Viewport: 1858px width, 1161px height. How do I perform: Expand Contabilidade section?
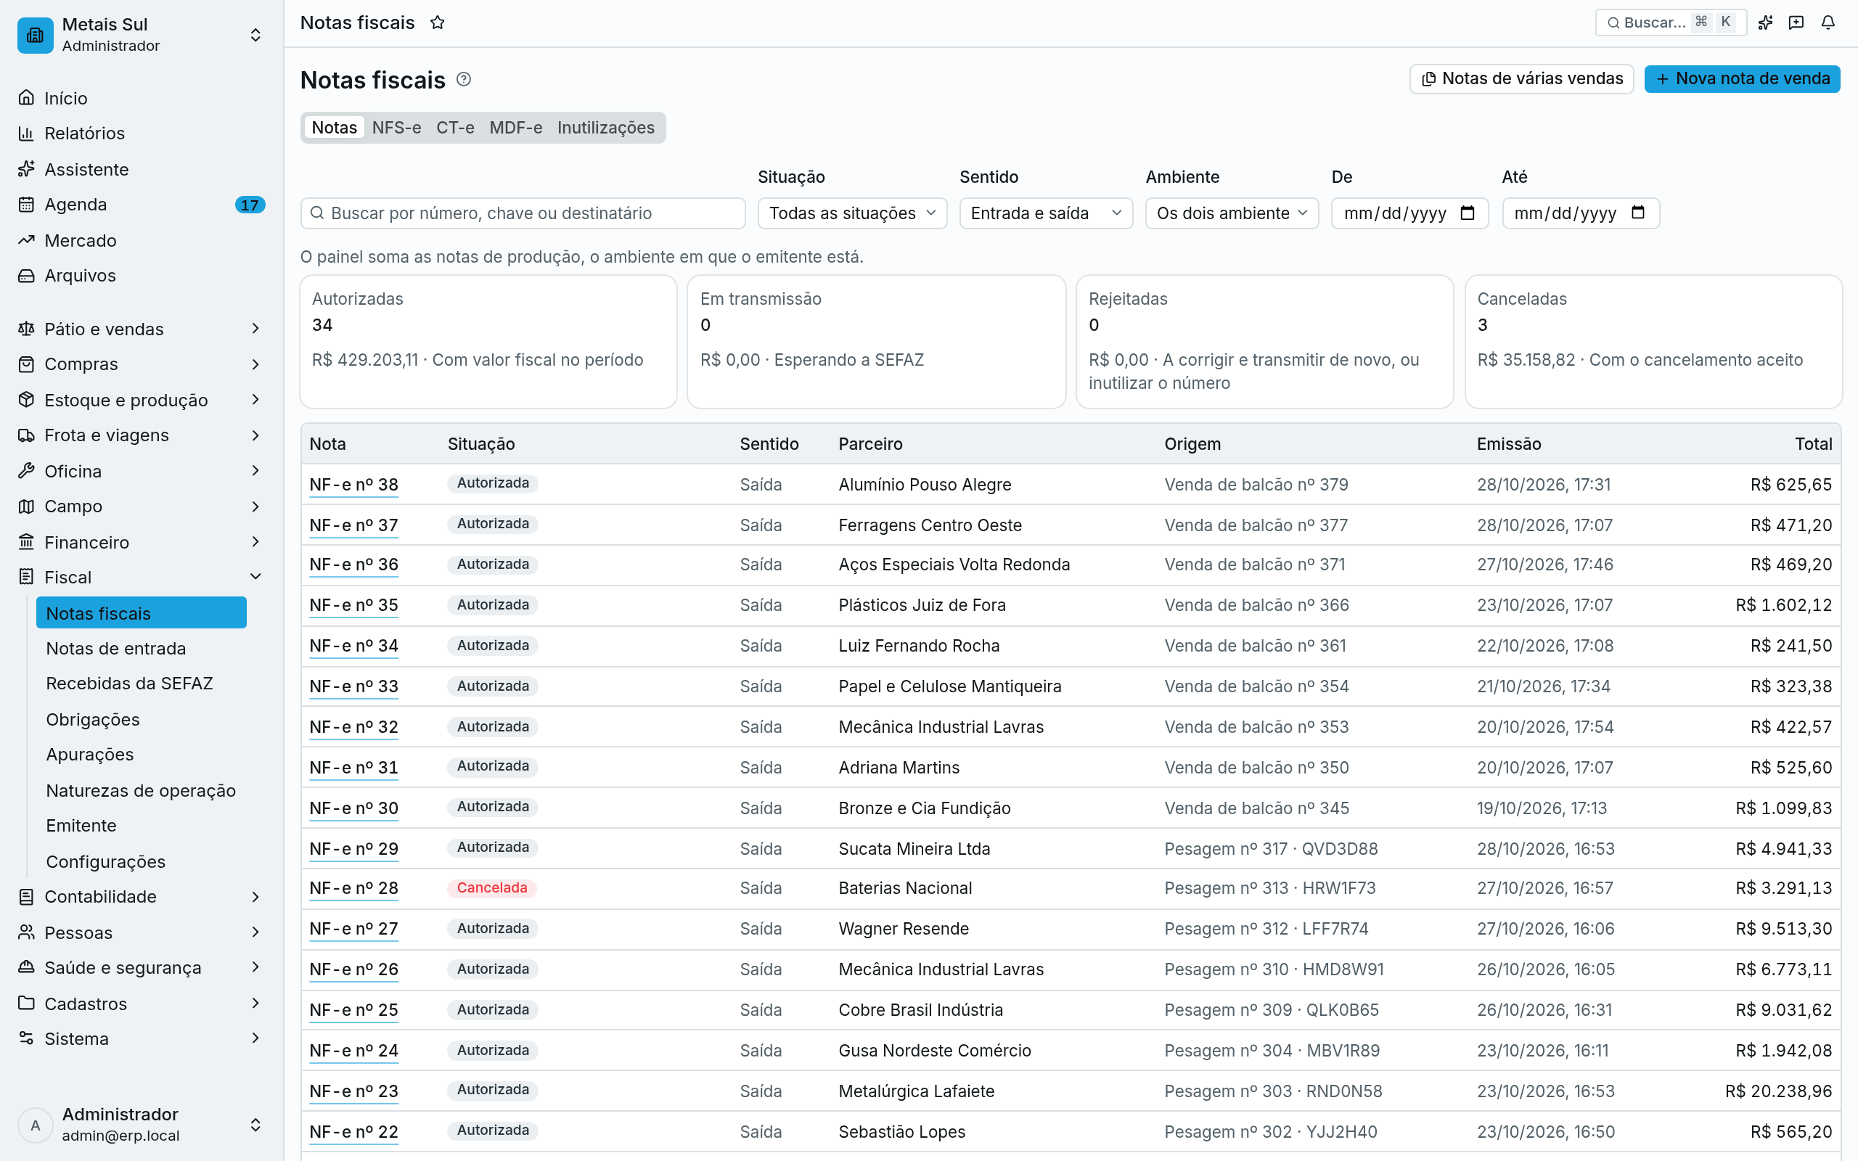pos(142,896)
